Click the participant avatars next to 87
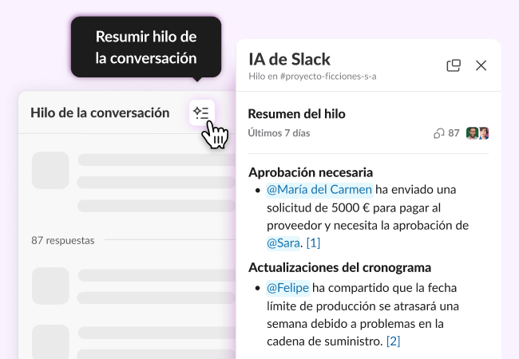519x359 pixels. (x=477, y=133)
